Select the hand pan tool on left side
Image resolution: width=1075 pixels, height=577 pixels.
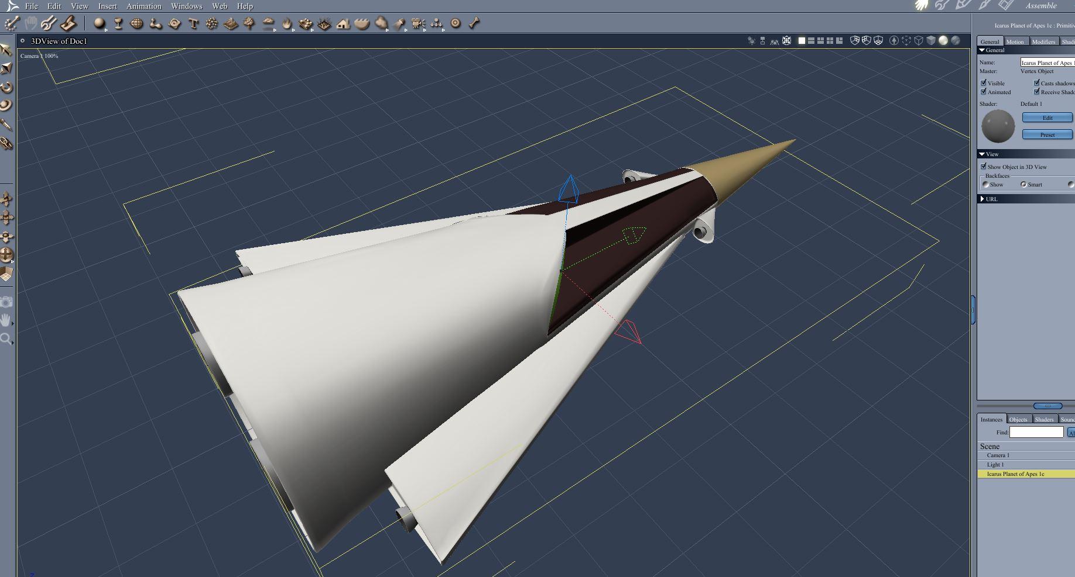coord(6,320)
